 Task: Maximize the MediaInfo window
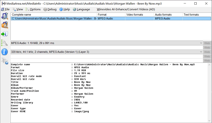196,3
